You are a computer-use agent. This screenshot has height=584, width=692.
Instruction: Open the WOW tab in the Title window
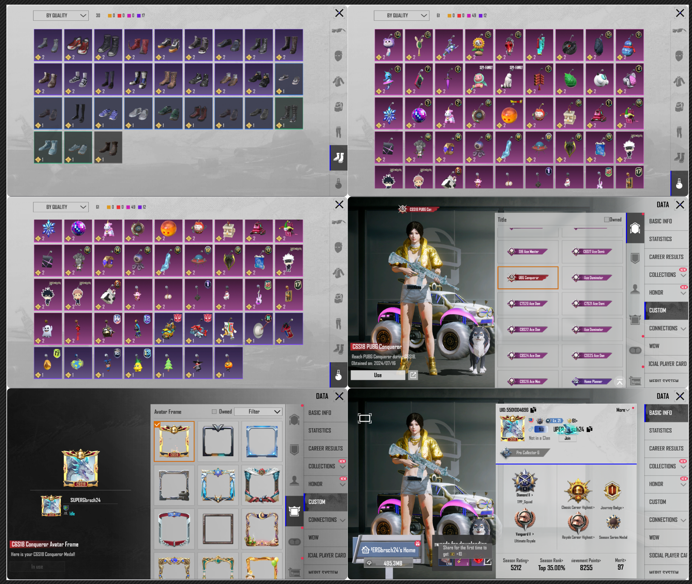667,346
